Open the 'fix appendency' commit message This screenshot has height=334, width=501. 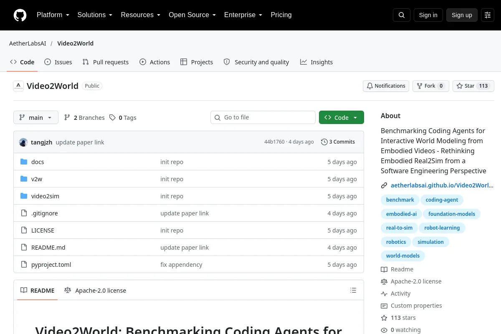click(181, 264)
